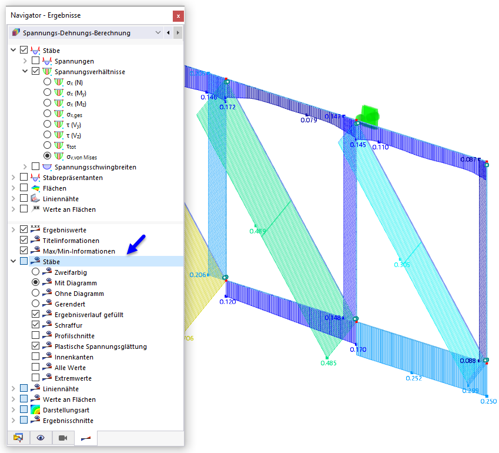
Task: Select the Results tab icon
Action: 86,438
